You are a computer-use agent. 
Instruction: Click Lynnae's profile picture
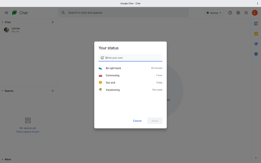tap(6, 30)
